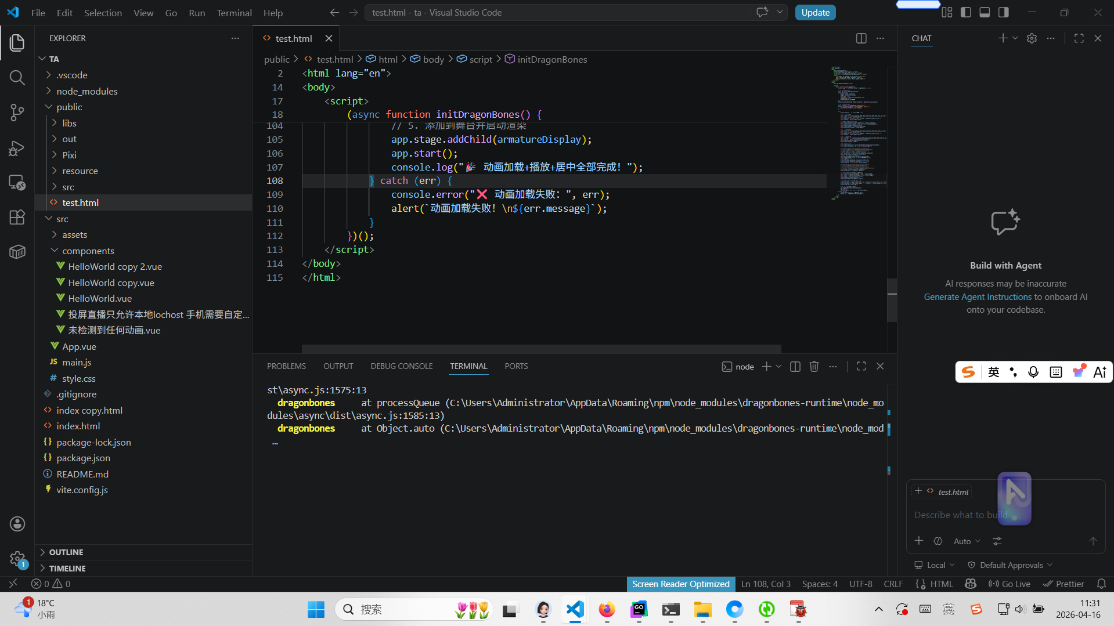Open the Auto model dropdown
The width and height of the screenshot is (1114, 626).
coord(967,541)
